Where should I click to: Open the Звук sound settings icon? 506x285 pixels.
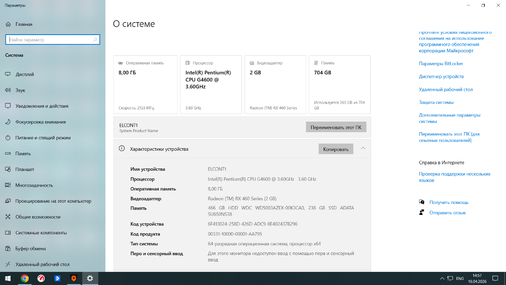pyautogui.click(x=8, y=90)
